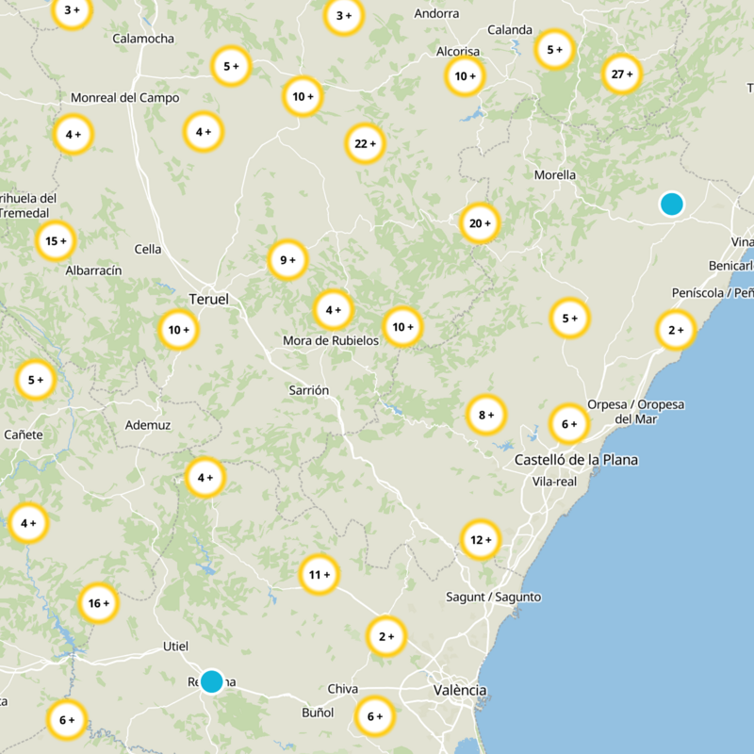Click the Mora de Rubielos label
Viewport: 754px width, 754px height.
click(331, 340)
